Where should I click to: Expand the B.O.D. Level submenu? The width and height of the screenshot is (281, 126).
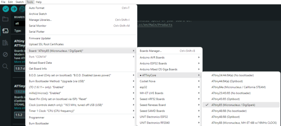click(x=81, y=75)
